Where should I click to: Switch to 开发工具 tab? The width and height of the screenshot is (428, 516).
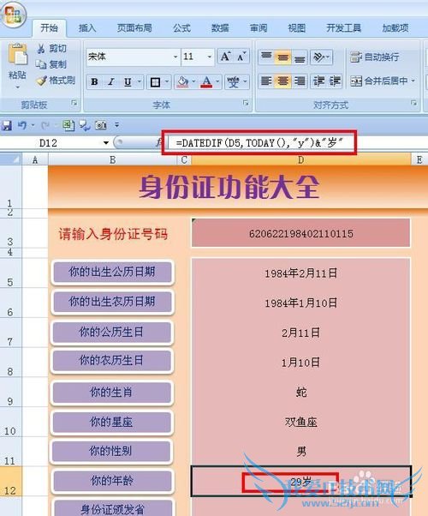(343, 28)
